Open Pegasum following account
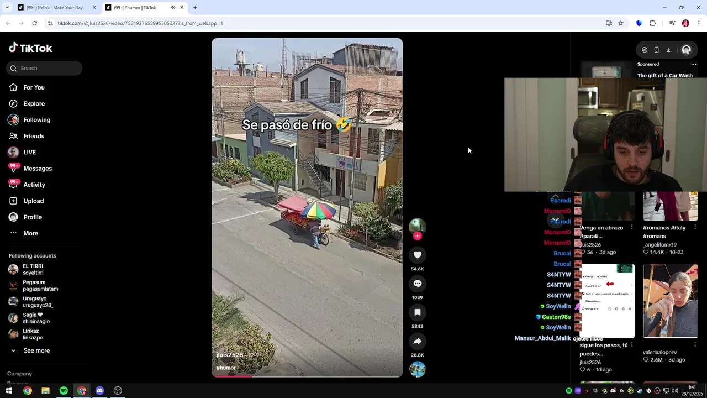Image resolution: width=707 pixels, height=398 pixels. (33, 286)
